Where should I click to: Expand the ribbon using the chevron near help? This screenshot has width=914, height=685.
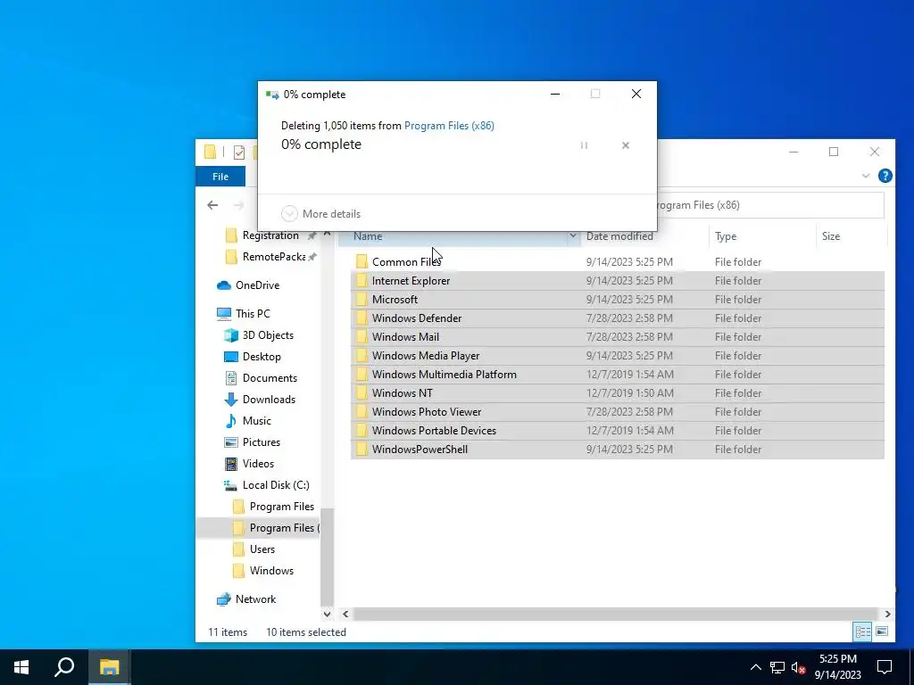(866, 176)
